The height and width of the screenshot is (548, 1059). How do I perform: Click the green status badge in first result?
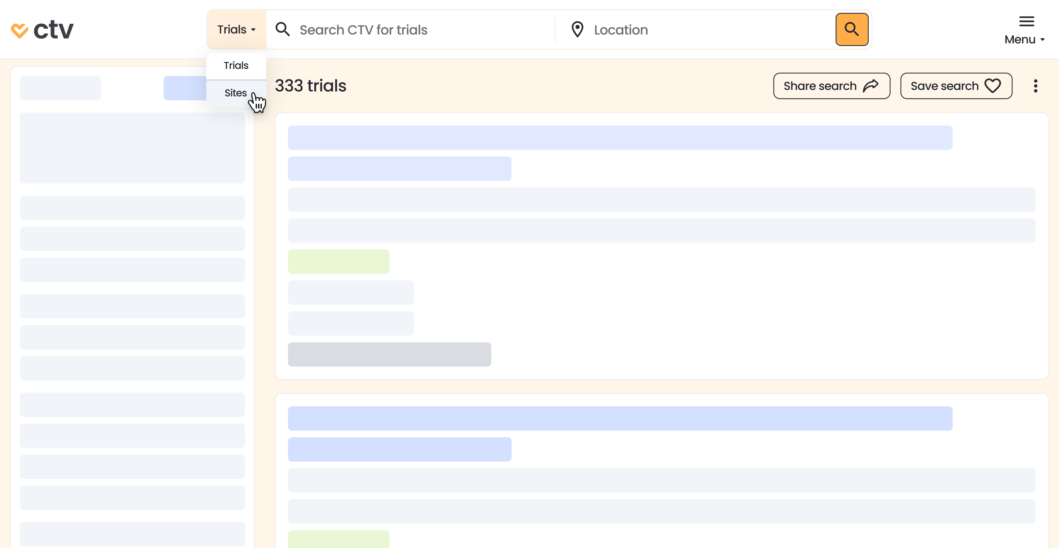[x=338, y=261]
